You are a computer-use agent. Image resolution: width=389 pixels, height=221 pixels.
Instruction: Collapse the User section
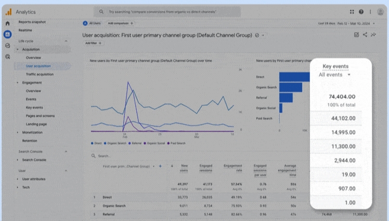[66, 171]
